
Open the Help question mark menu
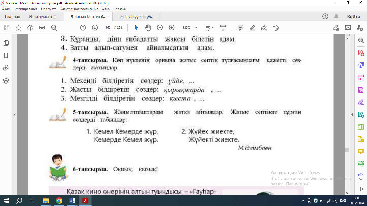(325, 17)
